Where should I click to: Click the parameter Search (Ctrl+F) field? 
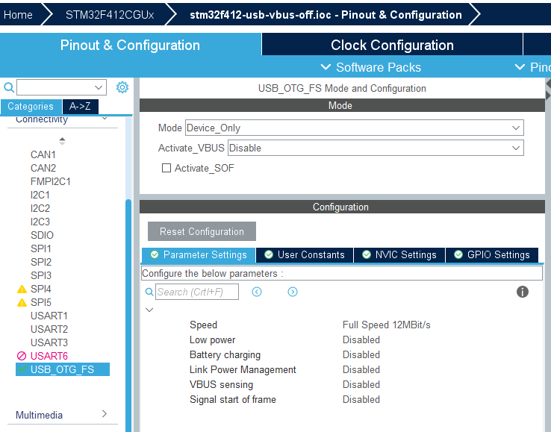pyautogui.click(x=197, y=292)
